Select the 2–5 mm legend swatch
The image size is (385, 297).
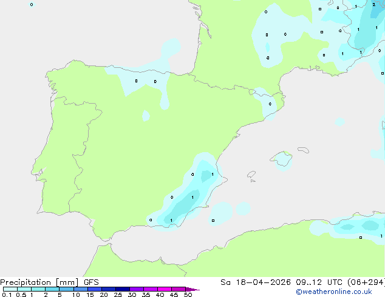pos(52,289)
